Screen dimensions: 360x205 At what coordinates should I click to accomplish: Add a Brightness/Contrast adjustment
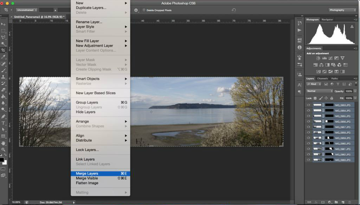tap(318, 58)
